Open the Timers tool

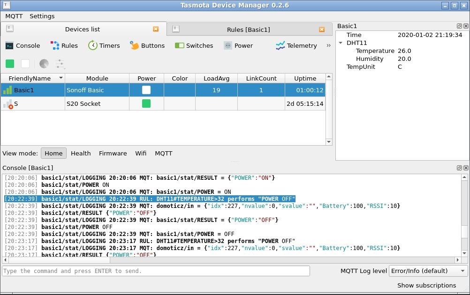(x=104, y=45)
